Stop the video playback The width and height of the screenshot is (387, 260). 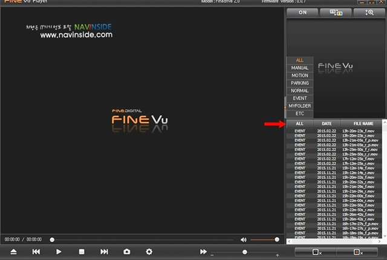[x=82, y=252]
